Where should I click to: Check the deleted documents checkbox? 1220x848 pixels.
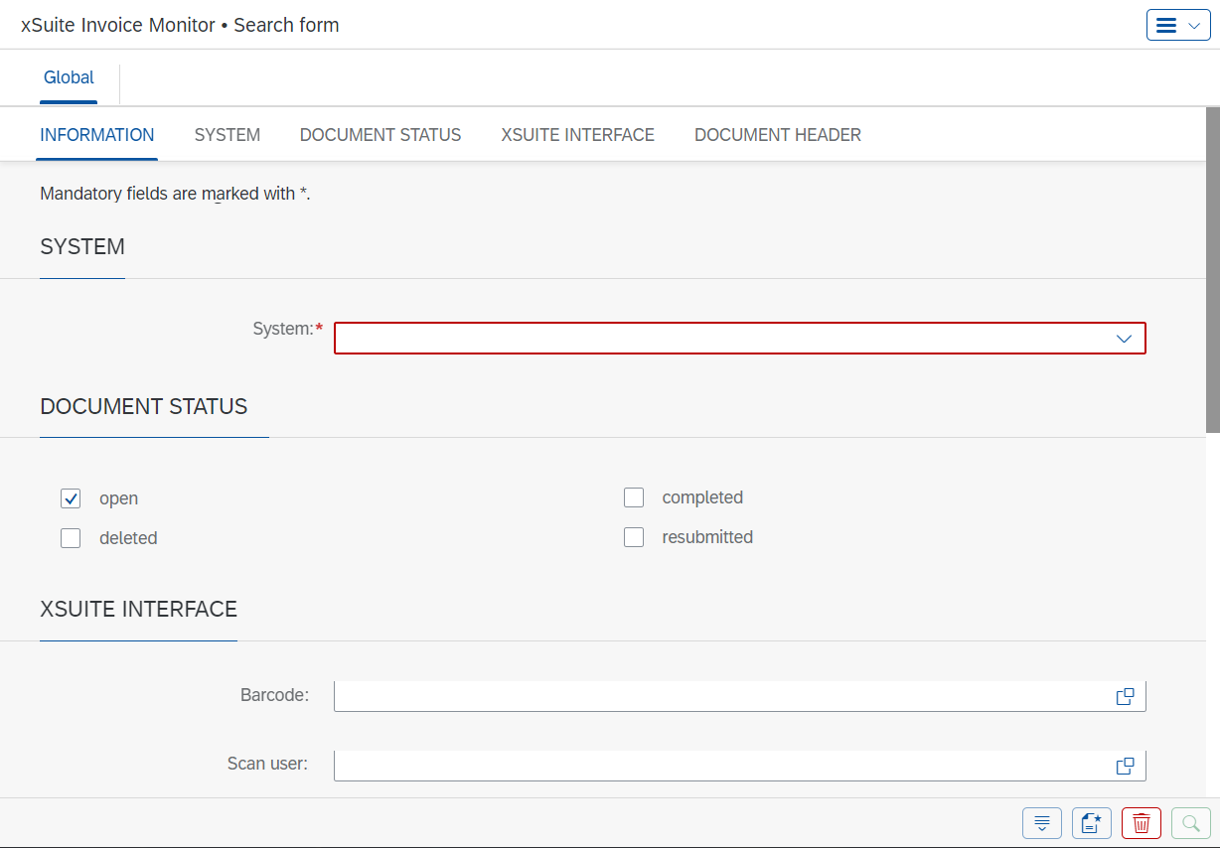(x=71, y=537)
